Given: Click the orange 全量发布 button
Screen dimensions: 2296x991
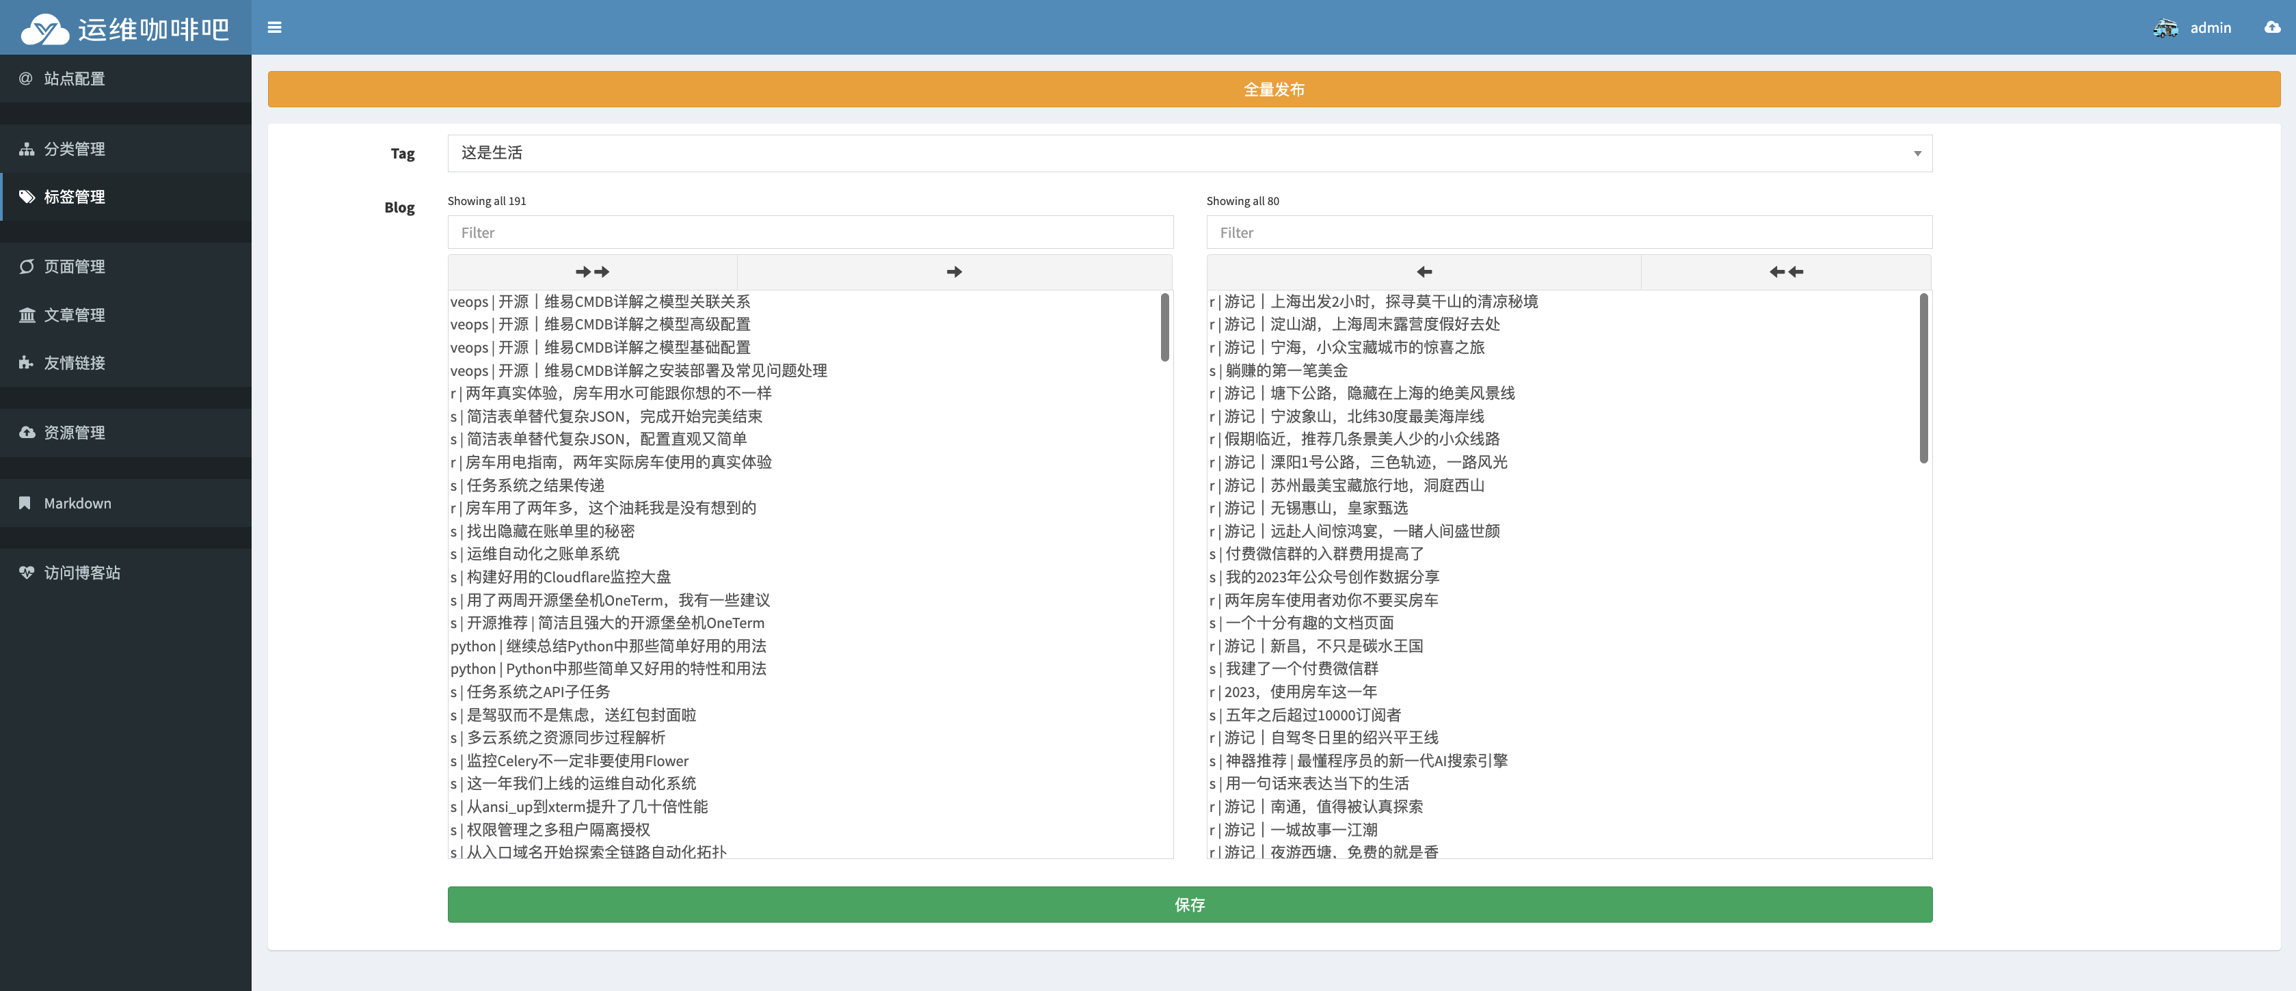Looking at the screenshot, I should [x=1273, y=89].
